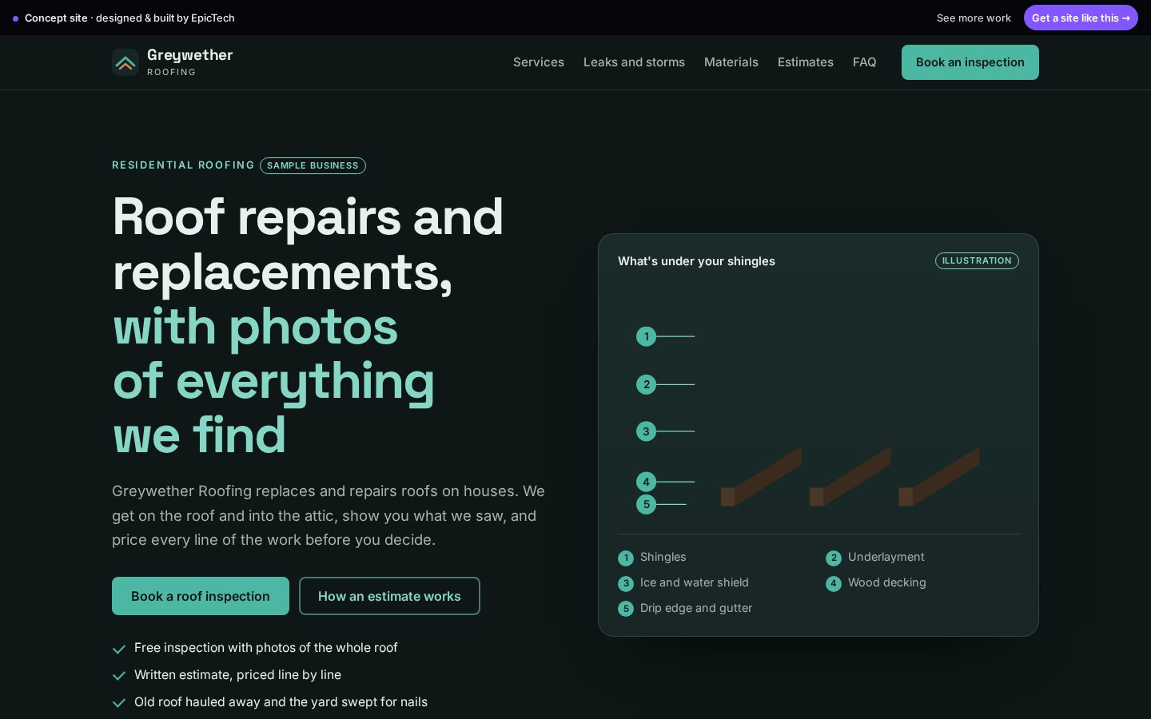Click the checkmark beside Written estimate line
The image size is (1151, 719).
tap(119, 676)
